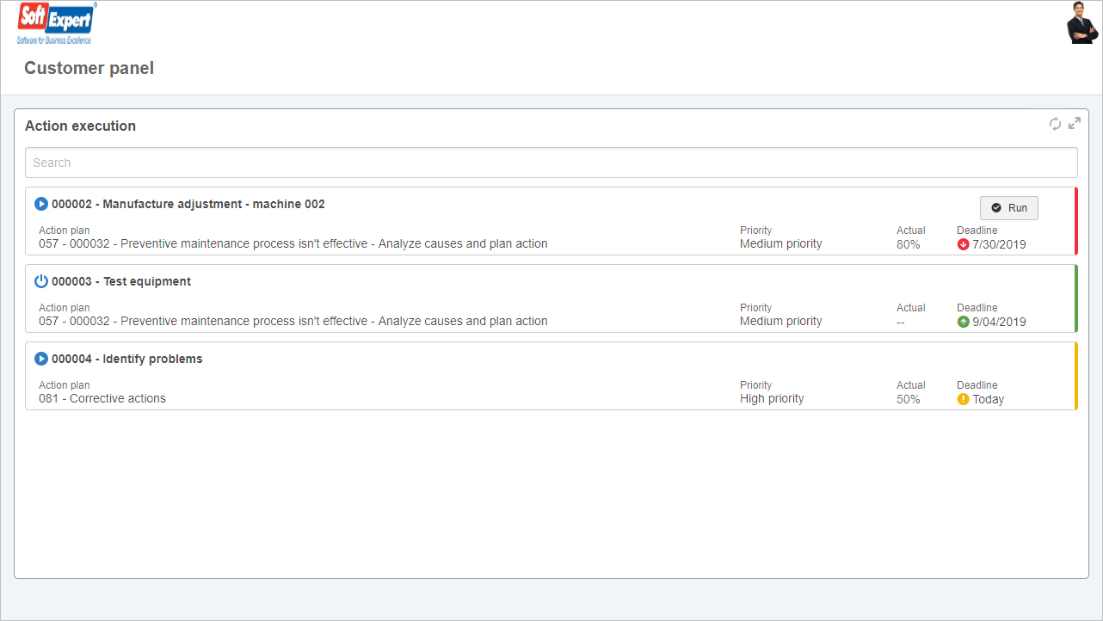Select the action plan text under 000002
The height and width of the screenshot is (621, 1103).
tap(293, 244)
